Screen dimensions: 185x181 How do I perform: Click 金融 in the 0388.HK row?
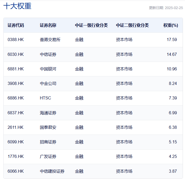[x=79, y=40]
